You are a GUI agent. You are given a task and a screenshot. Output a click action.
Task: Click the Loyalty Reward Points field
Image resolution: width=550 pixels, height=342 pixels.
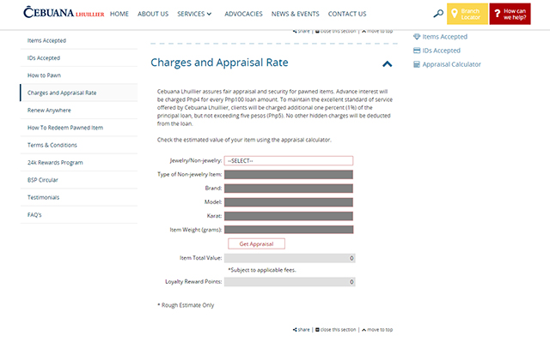(x=290, y=282)
